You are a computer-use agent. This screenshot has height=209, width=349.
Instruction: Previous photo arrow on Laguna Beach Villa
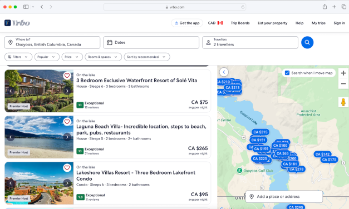(x=11, y=137)
